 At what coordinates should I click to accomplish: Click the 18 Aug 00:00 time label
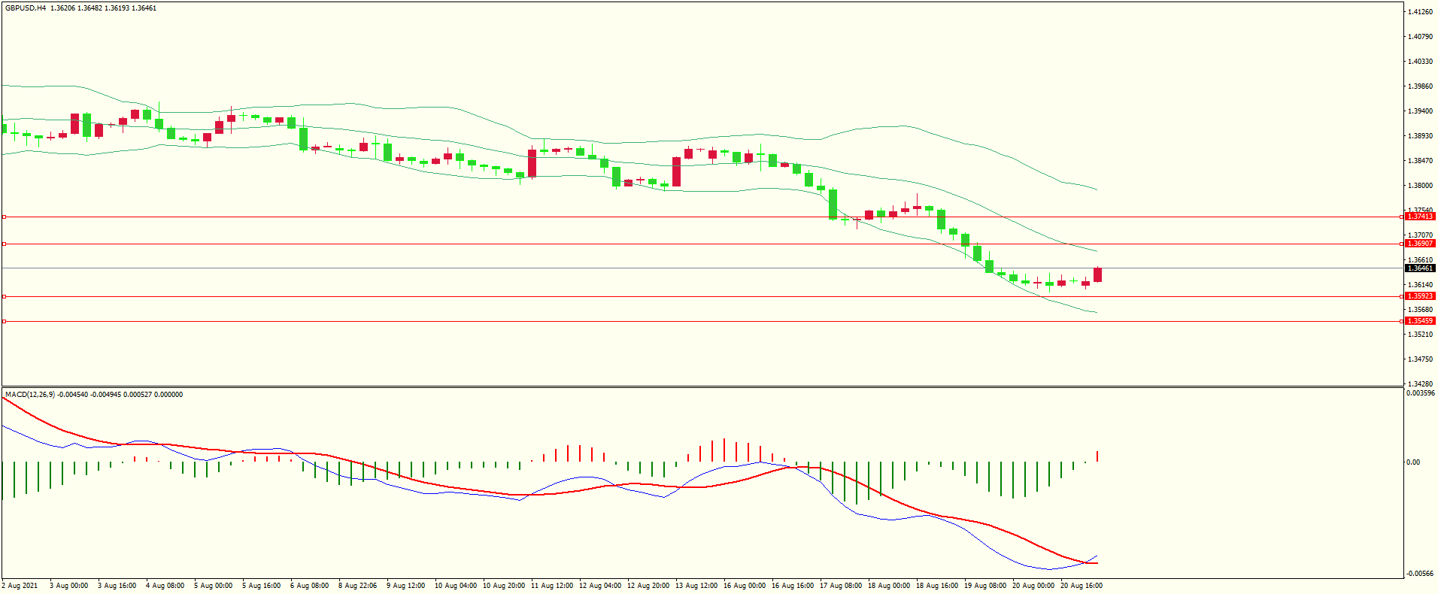coord(889,586)
